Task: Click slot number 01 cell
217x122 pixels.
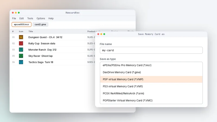Action: pyautogui.click(x=13, y=37)
